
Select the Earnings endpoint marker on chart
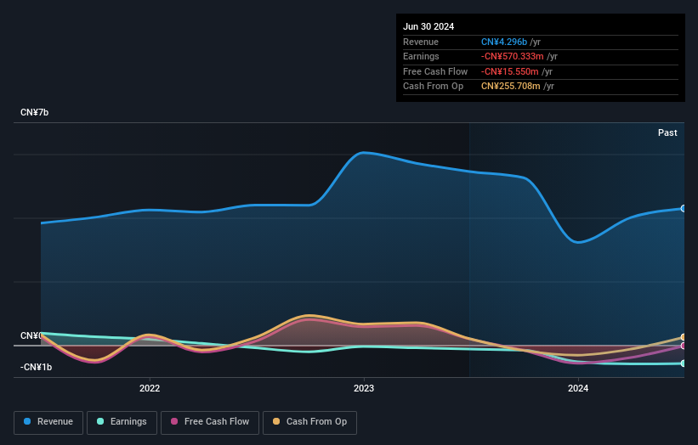pyautogui.click(x=684, y=363)
